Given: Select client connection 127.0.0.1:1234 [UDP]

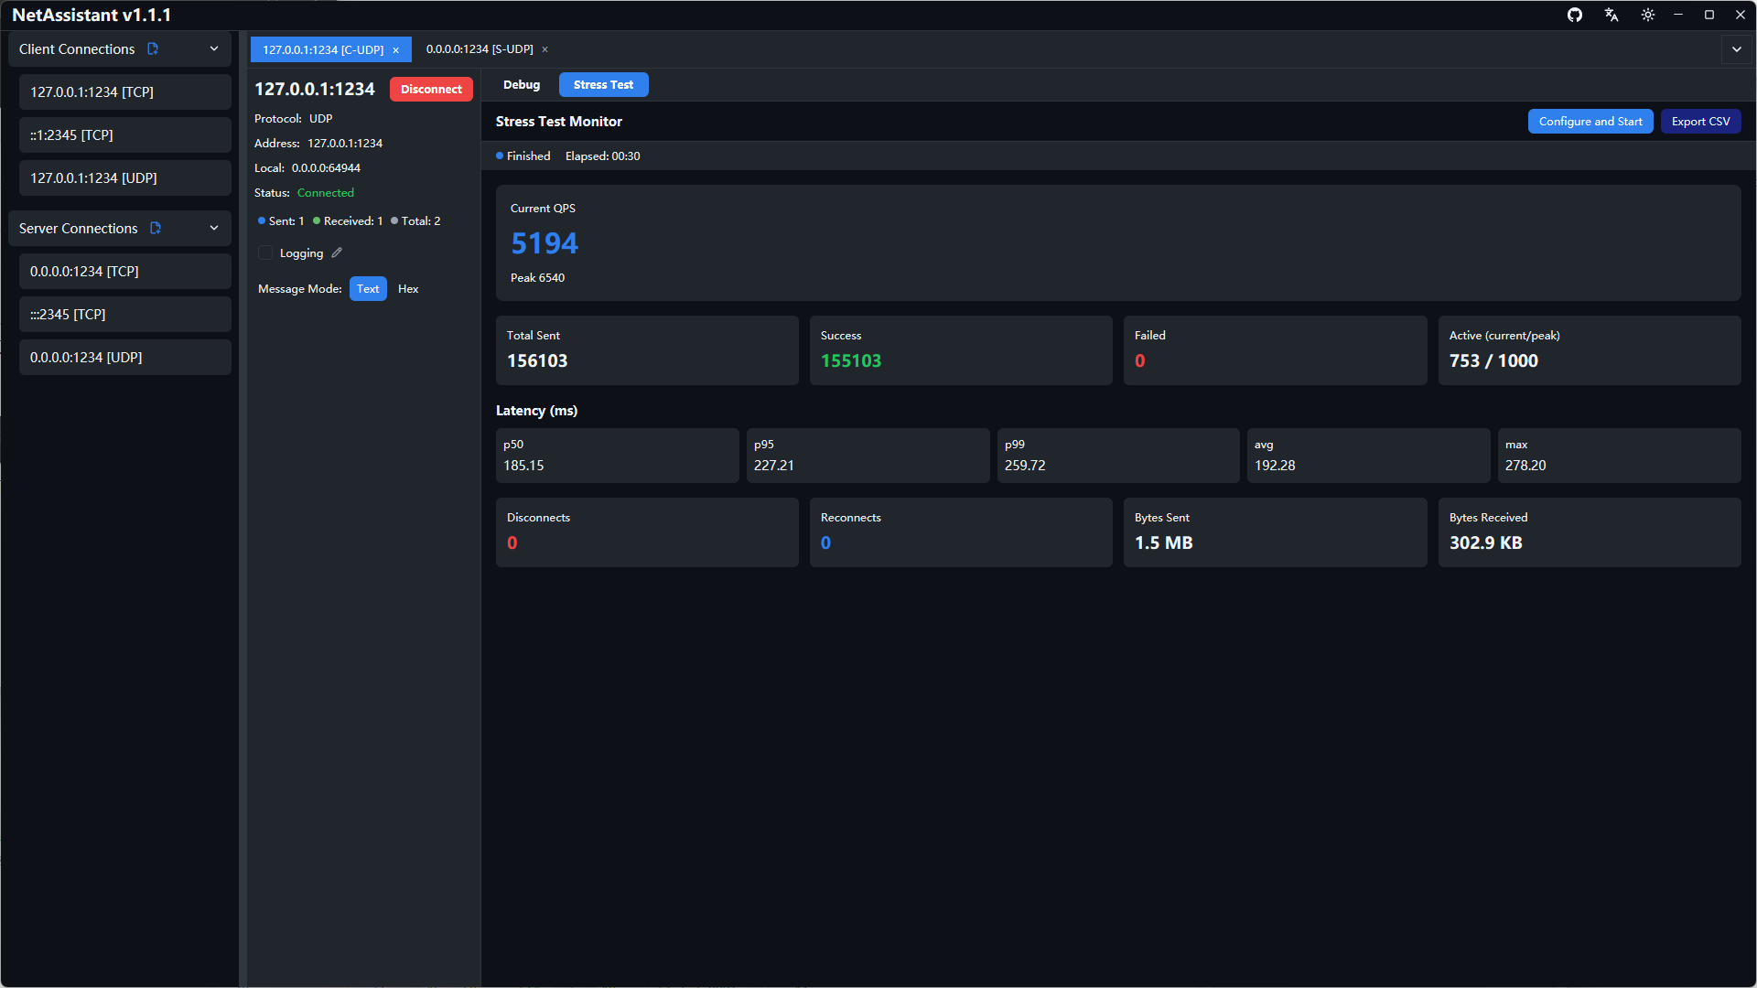Looking at the screenshot, I should [x=125, y=177].
